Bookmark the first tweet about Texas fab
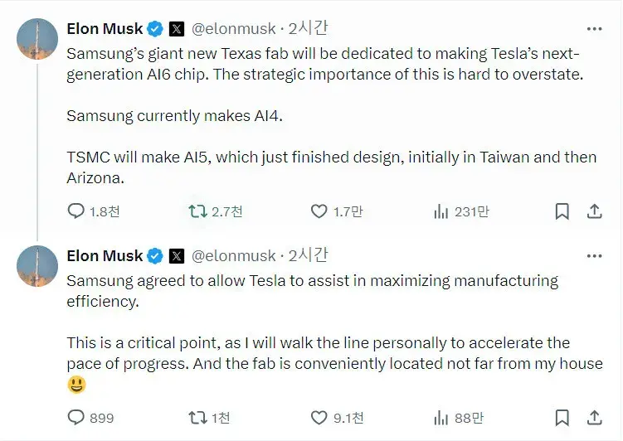Image resolution: width=623 pixels, height=441 pixels. [562, 212]
